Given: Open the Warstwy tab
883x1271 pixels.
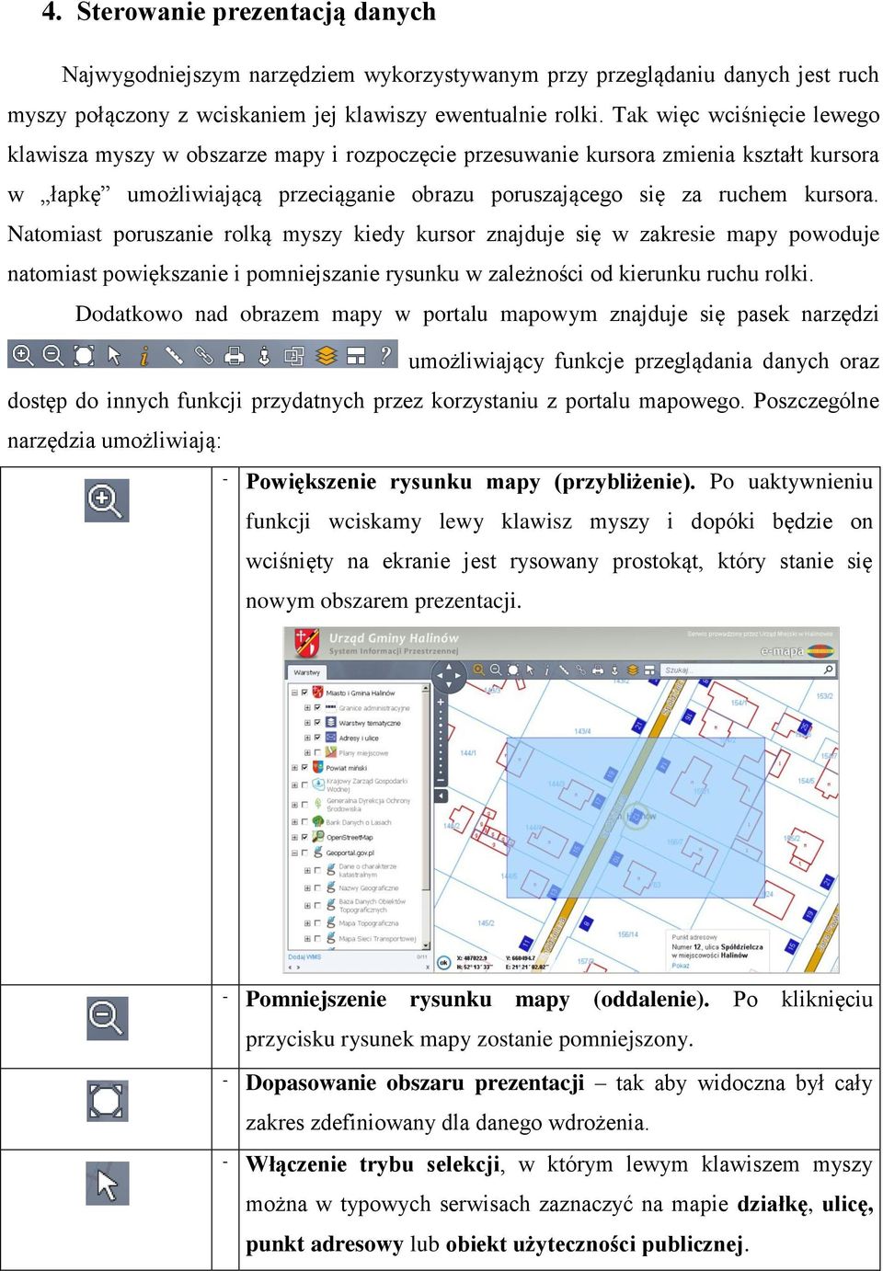Looking at the screenshot, I should pyautogui.click(x=307, y=672).
